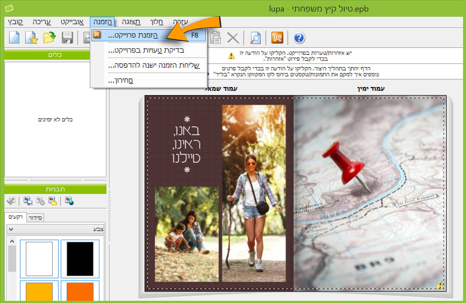The height and width of the screenshot is (303, 466).
Task: Click the מחירון menu item
Action: point(121,80)
